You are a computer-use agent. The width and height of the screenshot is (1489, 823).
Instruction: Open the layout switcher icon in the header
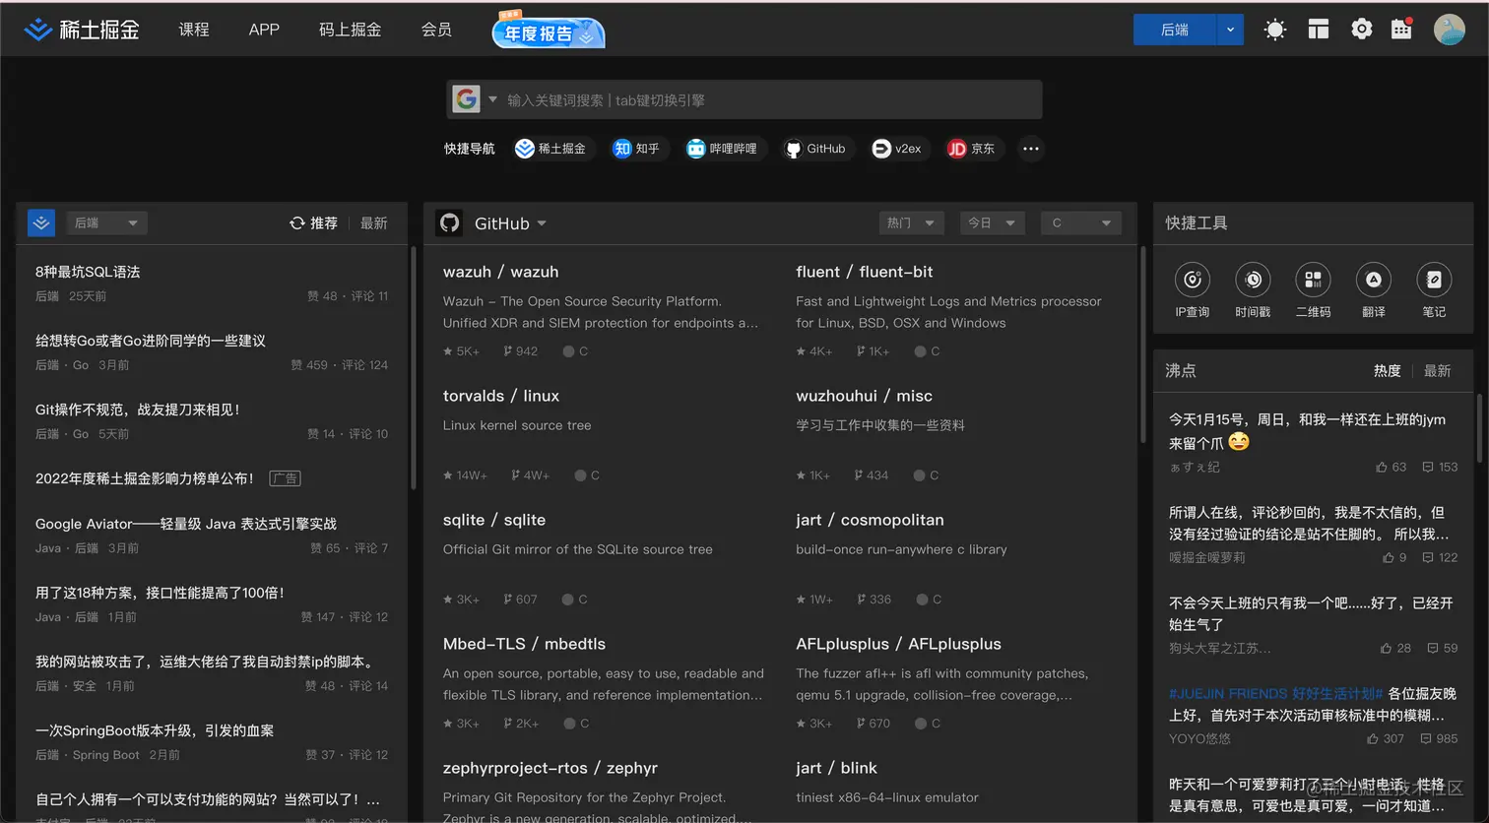tap(1319, 30)
